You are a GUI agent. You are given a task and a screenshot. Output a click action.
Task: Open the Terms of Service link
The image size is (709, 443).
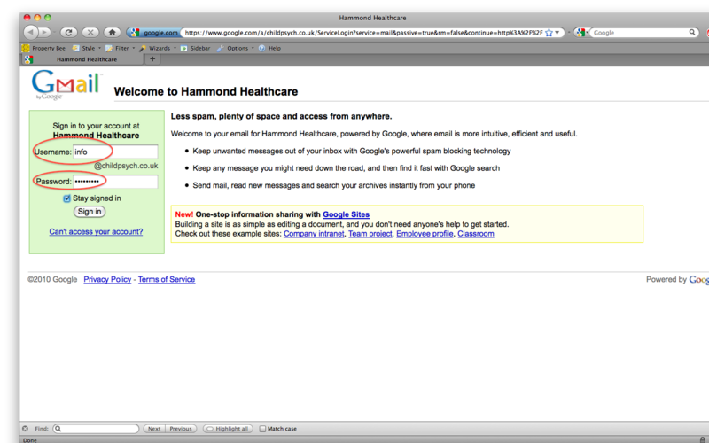(x=167, y=279)
